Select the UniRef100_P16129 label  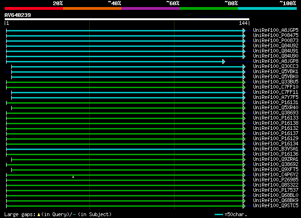coord(276,139)
